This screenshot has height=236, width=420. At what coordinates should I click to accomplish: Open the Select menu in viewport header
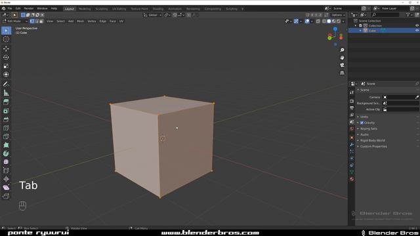pos(60,21)
